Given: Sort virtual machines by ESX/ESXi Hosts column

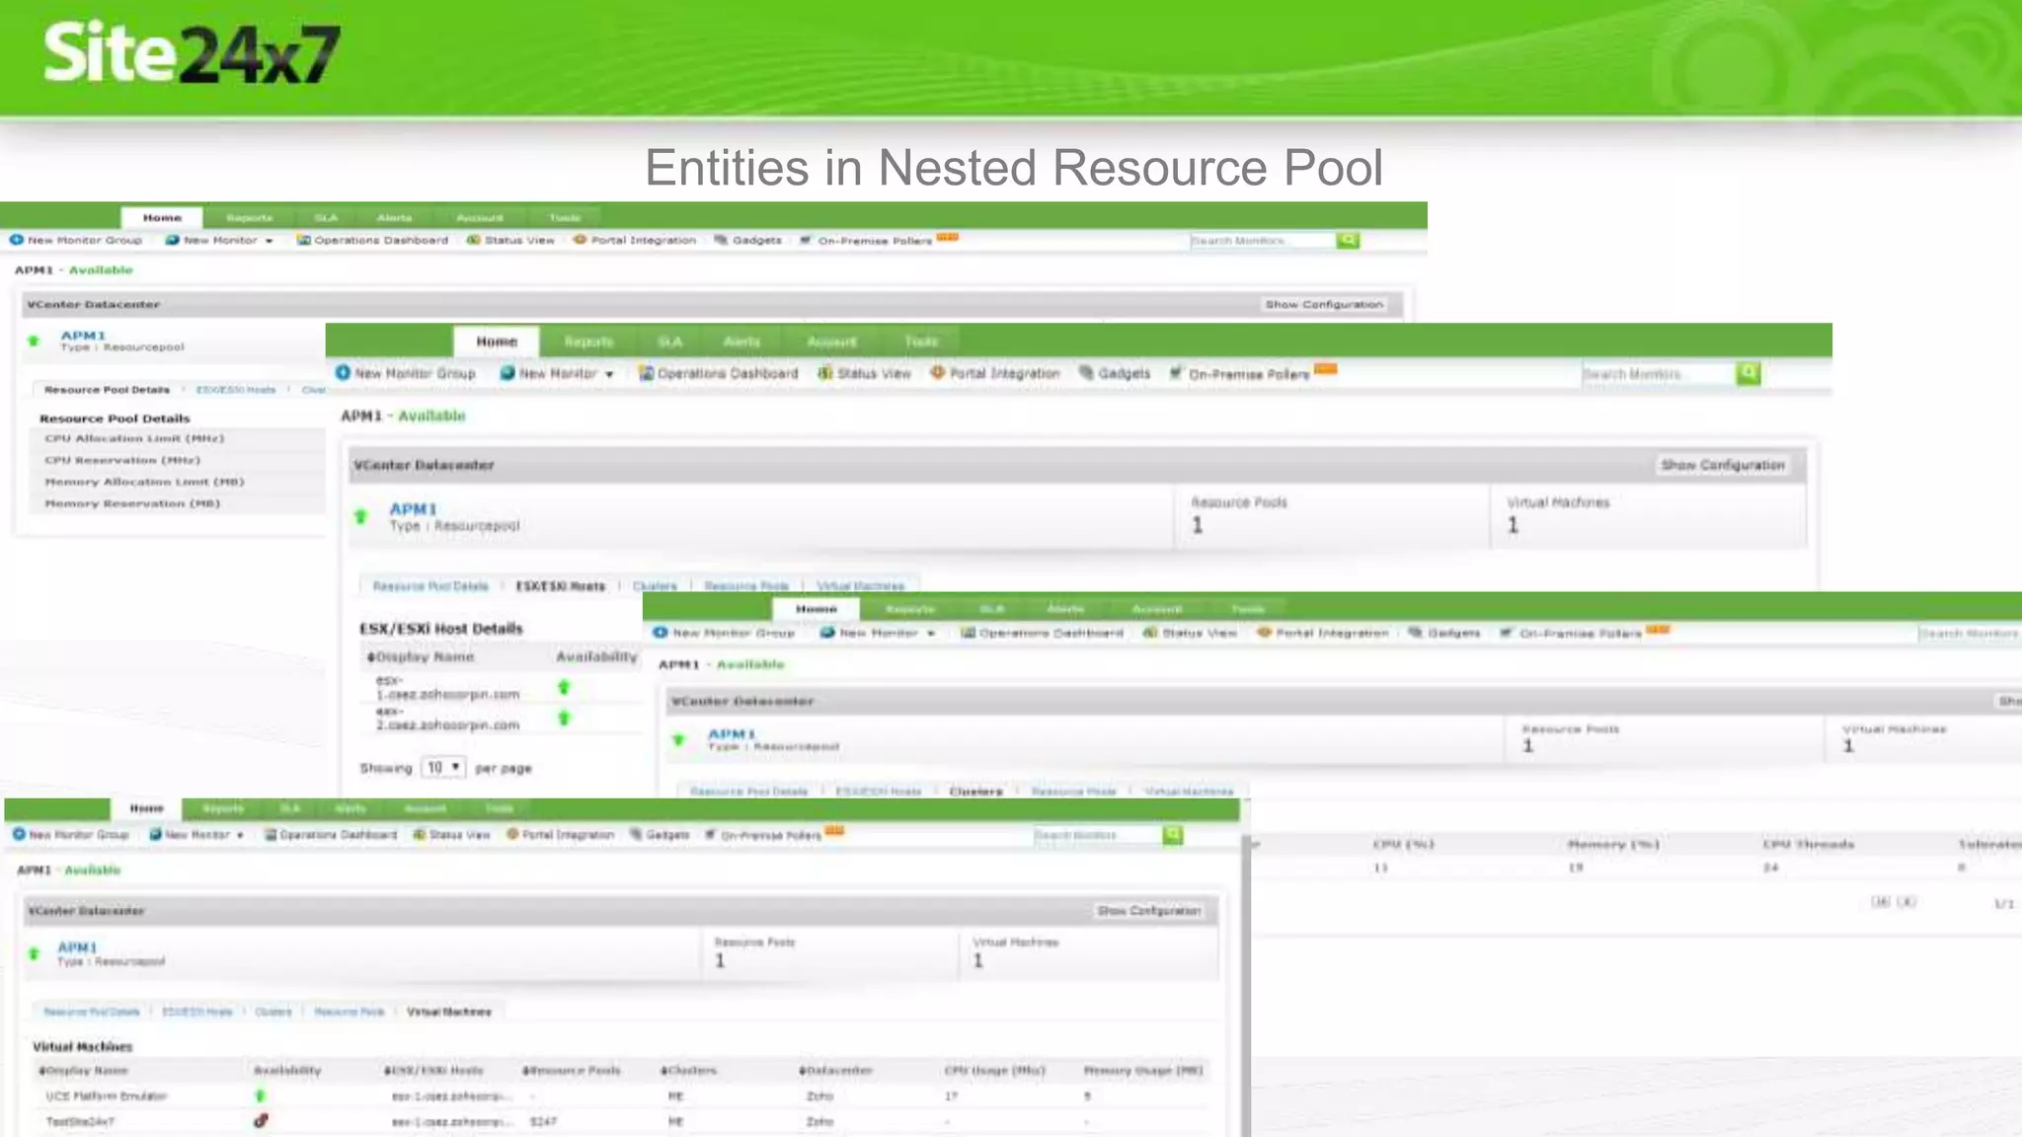Looking at the screenshot, I should (x=433, y=1070).
